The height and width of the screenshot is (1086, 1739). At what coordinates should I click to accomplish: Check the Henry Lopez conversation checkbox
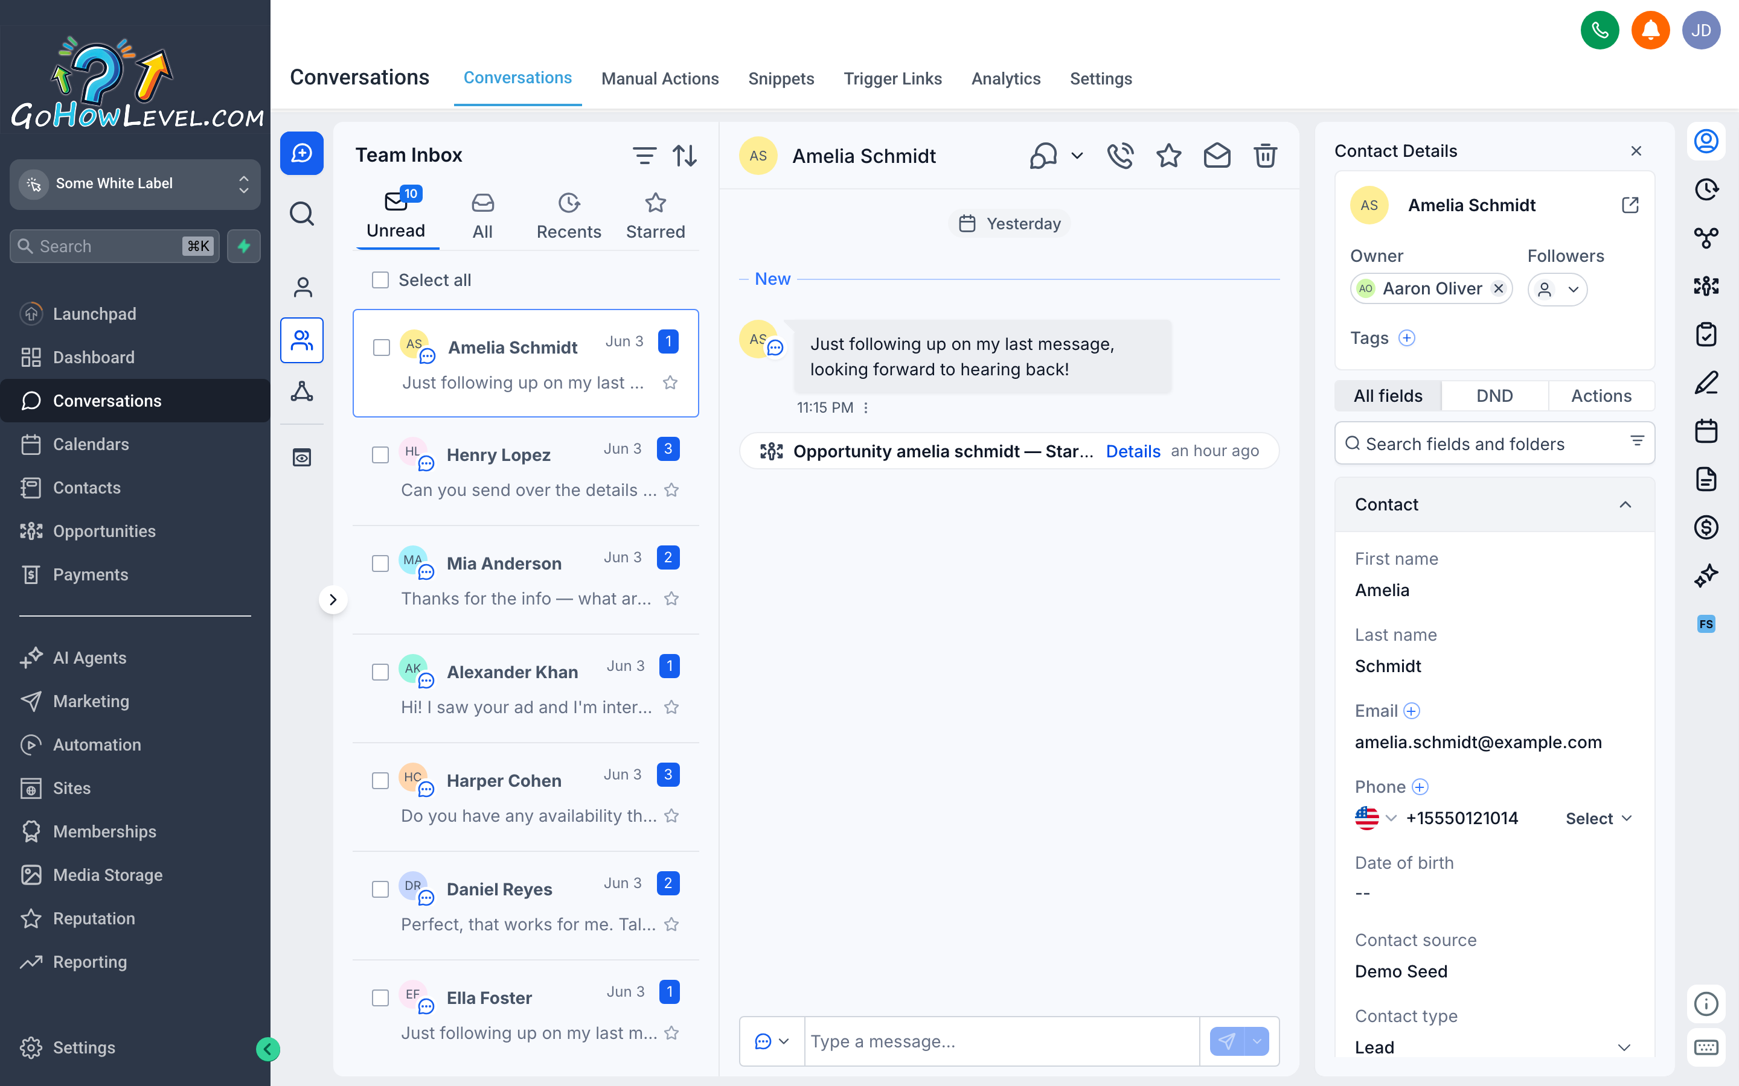[380, 455]
